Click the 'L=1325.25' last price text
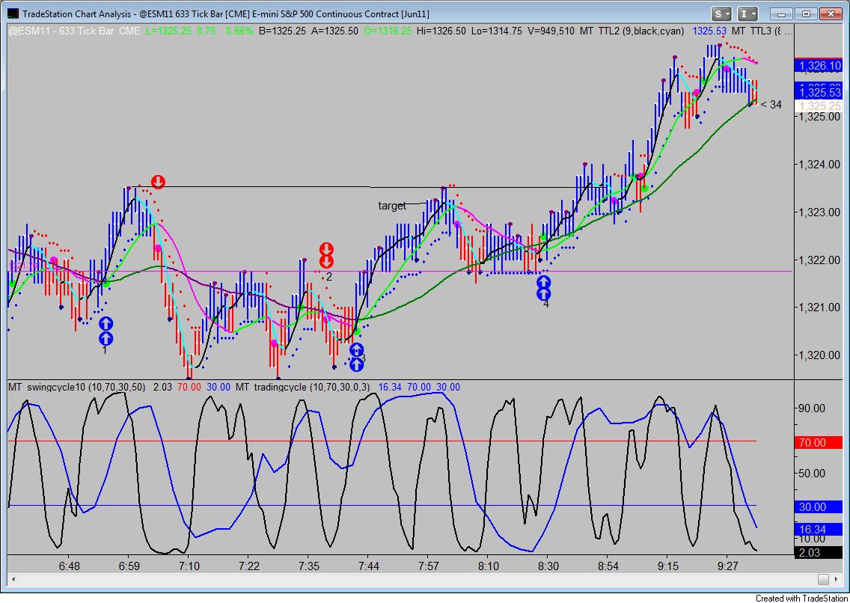850x603 pixels. point(168,31)
